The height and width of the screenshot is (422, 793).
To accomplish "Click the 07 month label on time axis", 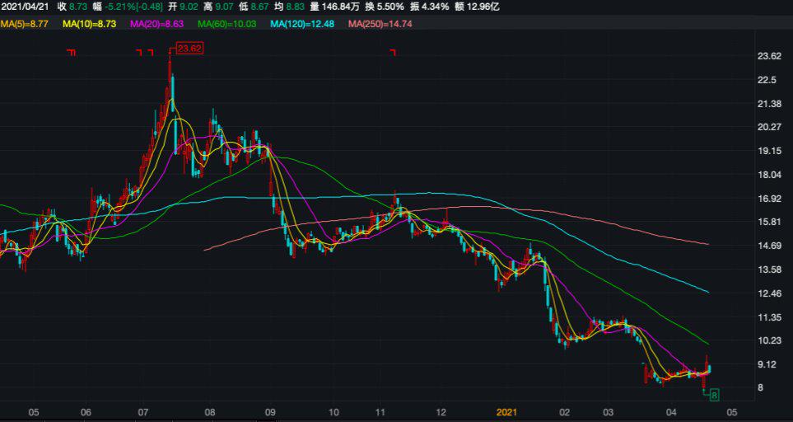I will pyautogui.click(x=142, y=411).
